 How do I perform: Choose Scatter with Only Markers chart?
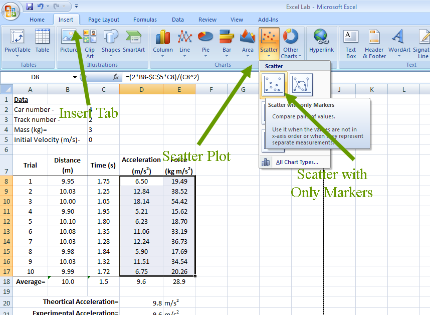[x=273, y=84]
